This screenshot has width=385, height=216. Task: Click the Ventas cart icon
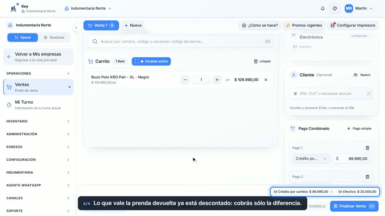[x=9, y=87]
